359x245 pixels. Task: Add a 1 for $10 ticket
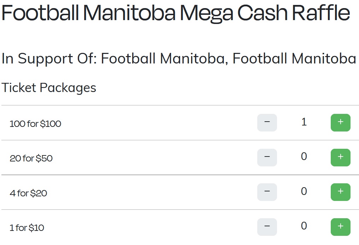(x=341, y=227)
